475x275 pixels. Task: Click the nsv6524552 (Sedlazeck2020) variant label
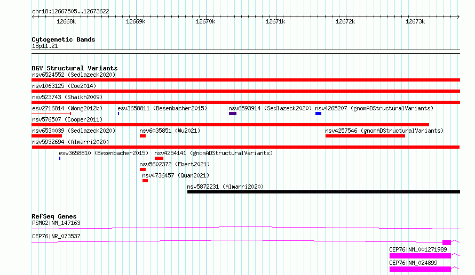[x=74, y=75]
